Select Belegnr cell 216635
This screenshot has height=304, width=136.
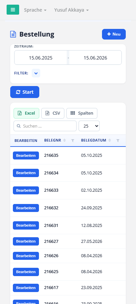coord(51,155)
